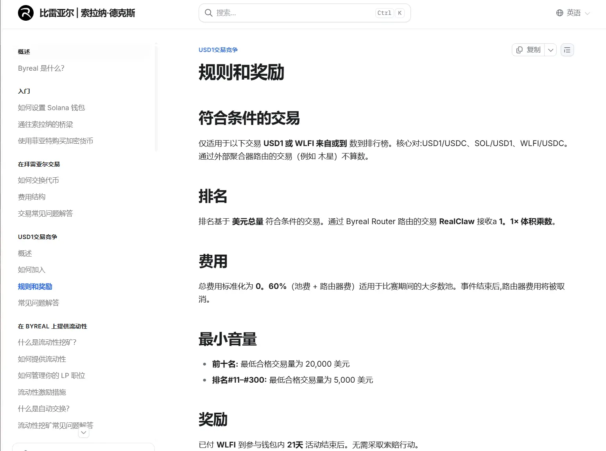Click the 在拜雷亚尔交易 sidebar group label
This screenshot has height=451, width=606.
click(39, 164)
